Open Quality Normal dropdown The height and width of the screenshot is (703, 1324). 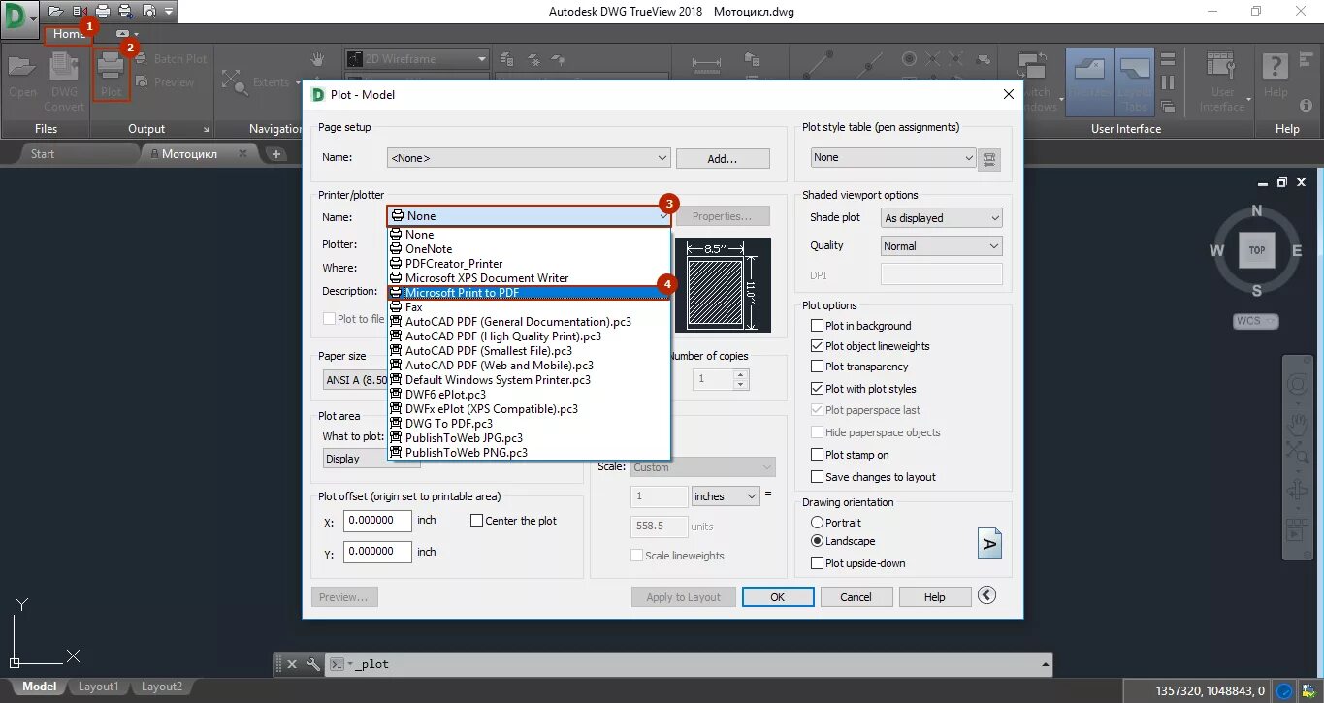tap(942, 246)
